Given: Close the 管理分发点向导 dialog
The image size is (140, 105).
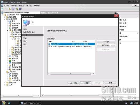Looking at the screenshot, I should point(116,16).
